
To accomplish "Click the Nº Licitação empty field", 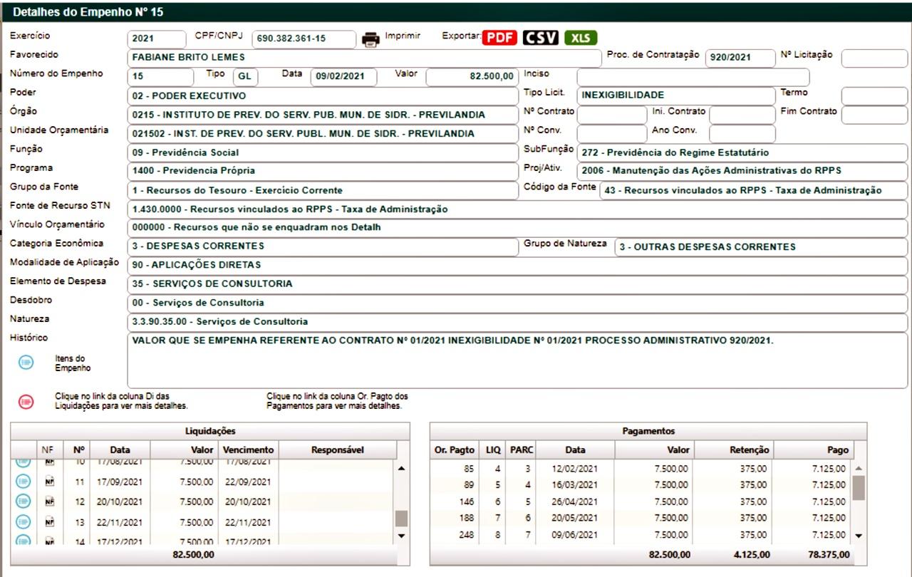I will click(874, 58).
